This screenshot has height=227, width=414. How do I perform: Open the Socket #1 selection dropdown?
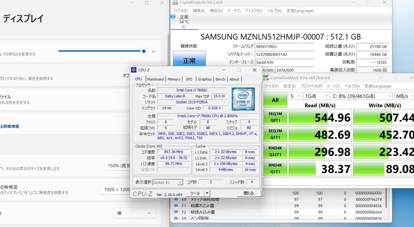click(168, 183)
